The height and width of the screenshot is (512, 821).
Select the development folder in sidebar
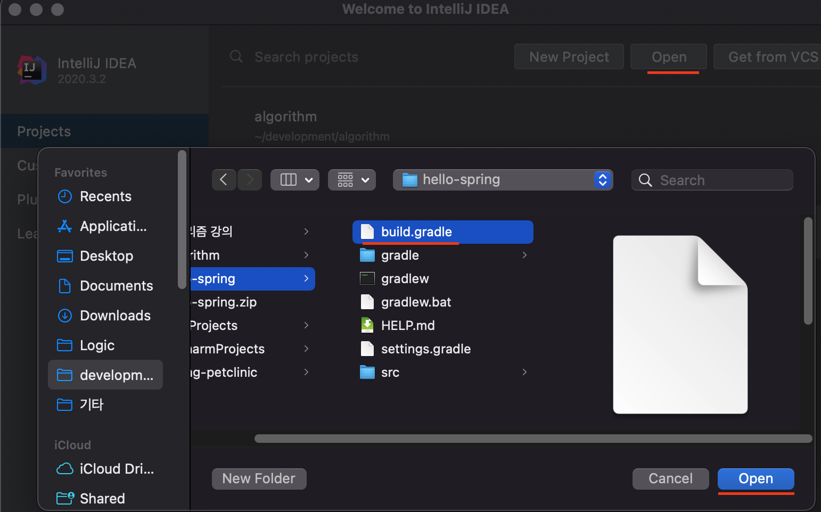[x=105, y=375]
